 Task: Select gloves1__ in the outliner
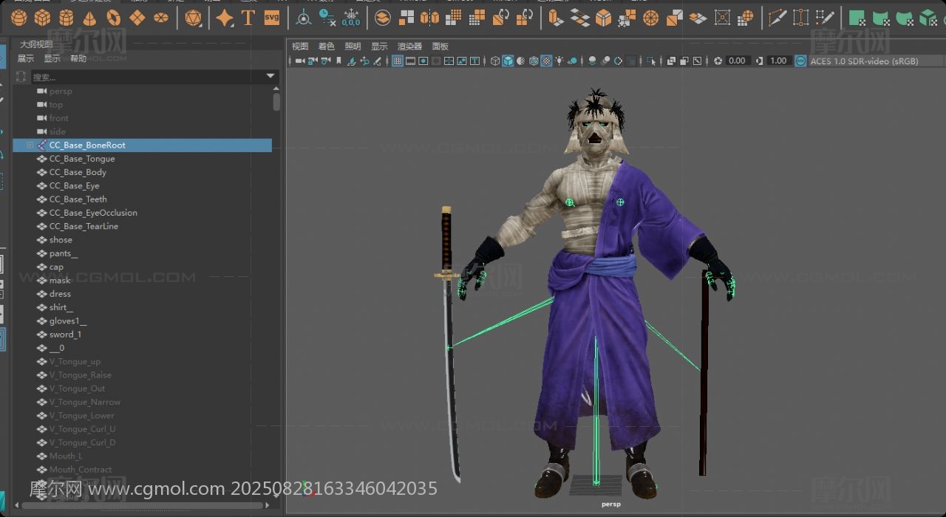pyautogui.click(x=68, y=321)
